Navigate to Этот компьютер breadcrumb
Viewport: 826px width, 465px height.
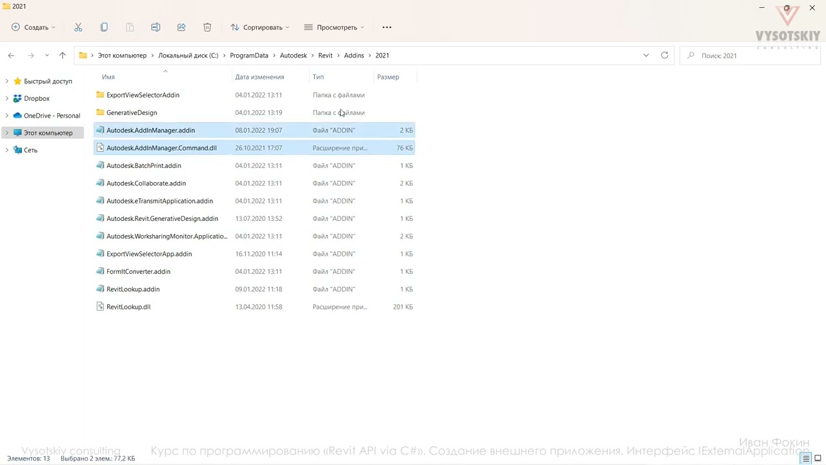click(x=122, y=56)
